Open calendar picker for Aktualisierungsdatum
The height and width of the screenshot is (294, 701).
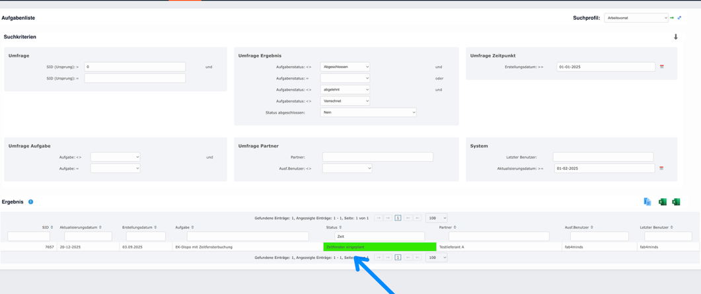pos(661,168)
